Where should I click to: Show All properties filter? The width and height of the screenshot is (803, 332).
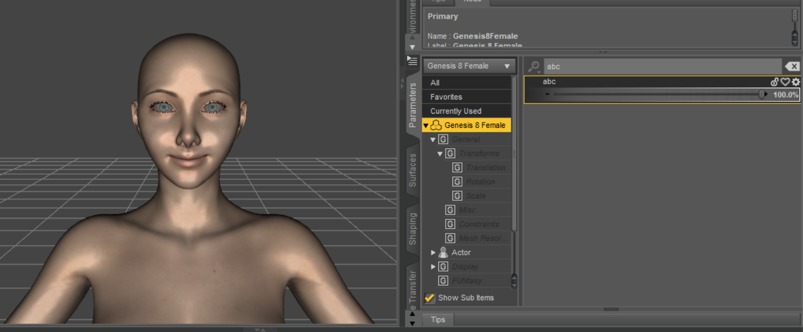coord(467,83)
